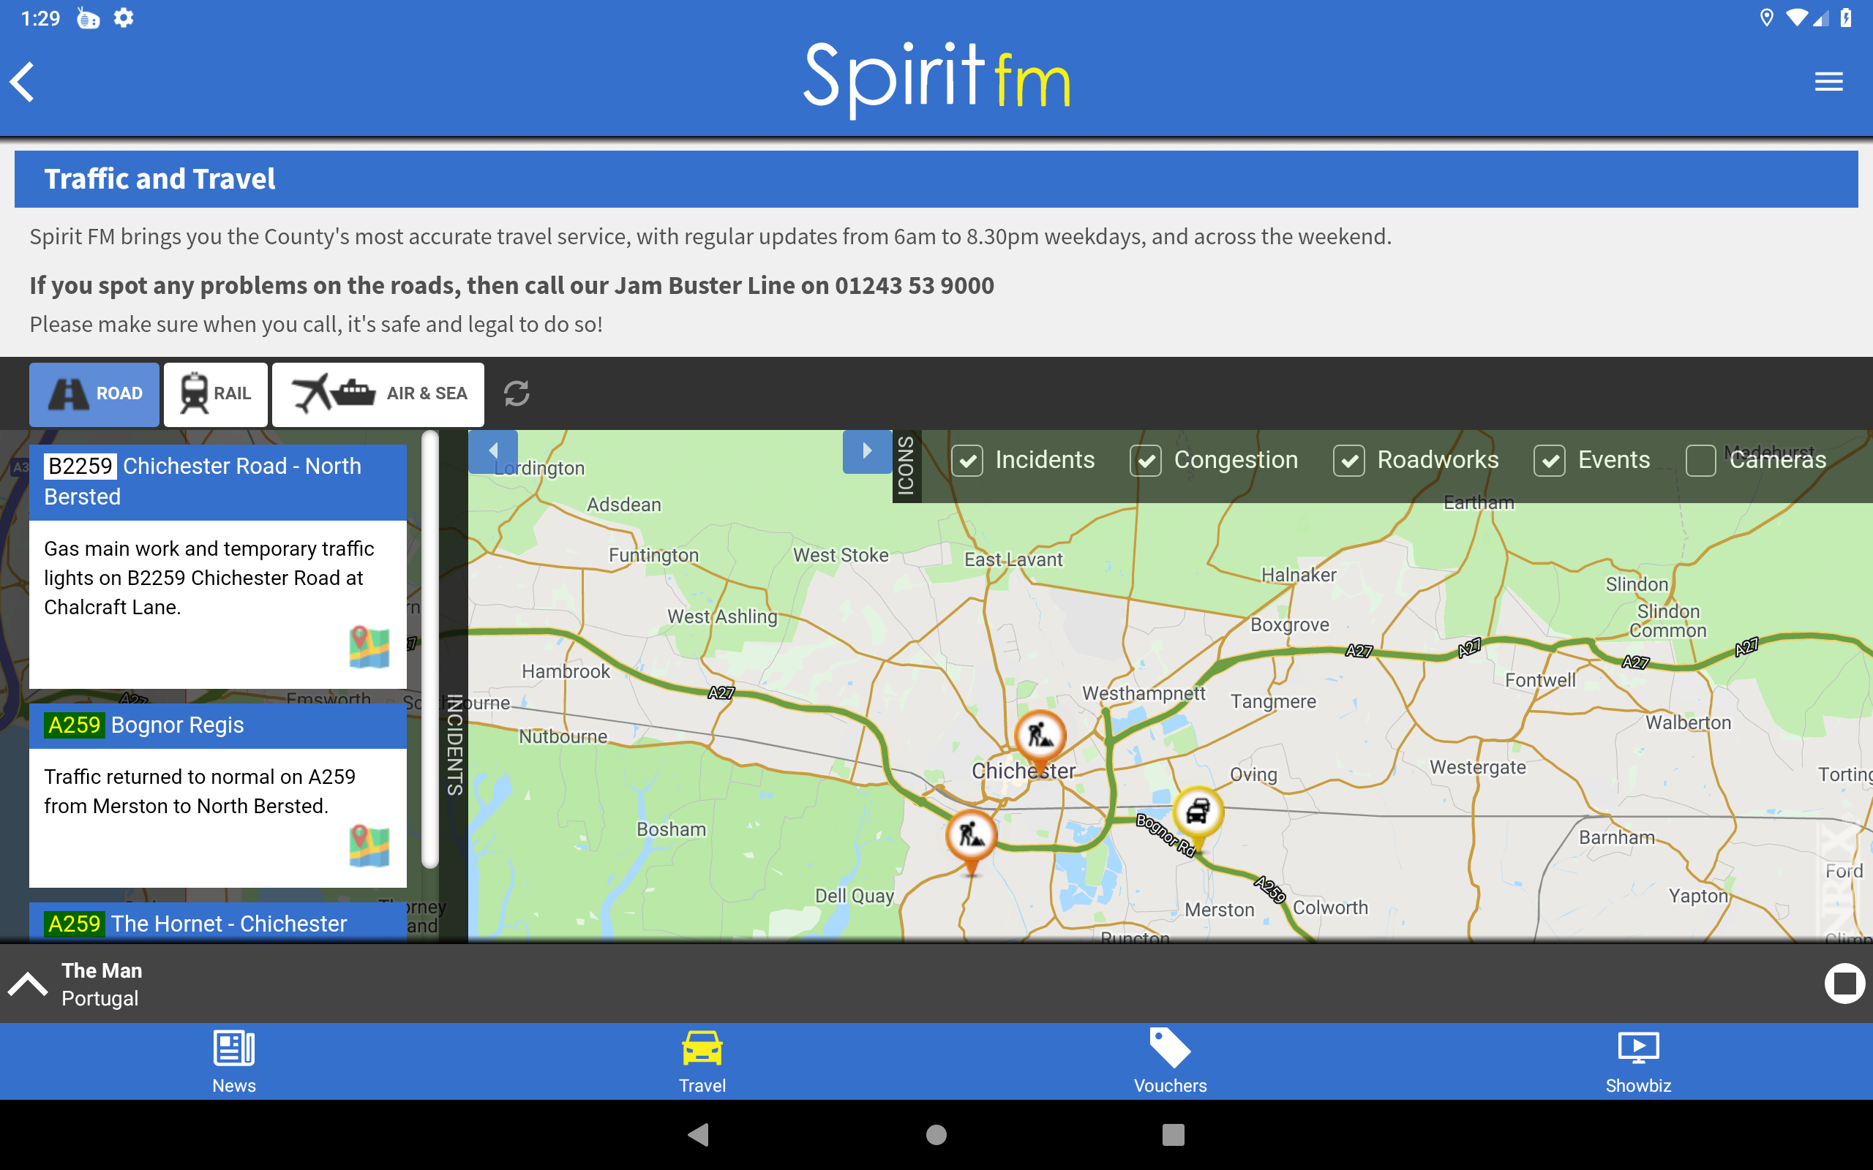Collapse the incidents panel left arrow
The height and width of the screenshot is (1170, 1873).
click(x=493, y=451)
